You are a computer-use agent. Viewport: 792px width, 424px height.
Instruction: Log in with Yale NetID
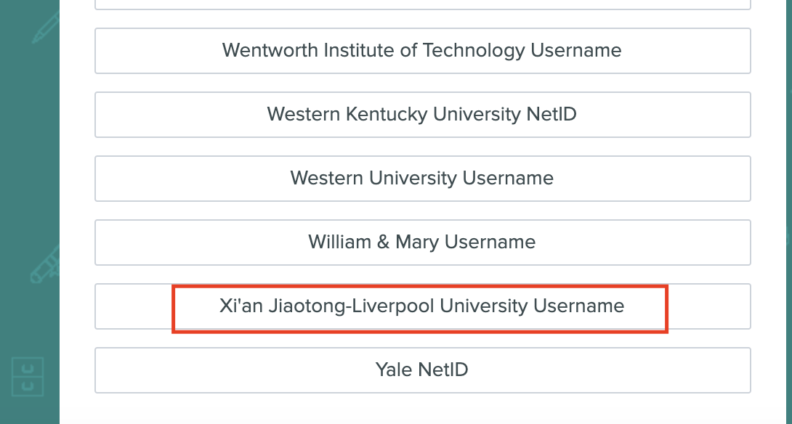[x=423, y=370]
